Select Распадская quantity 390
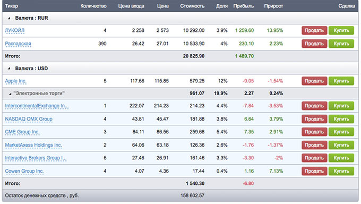 102,44
